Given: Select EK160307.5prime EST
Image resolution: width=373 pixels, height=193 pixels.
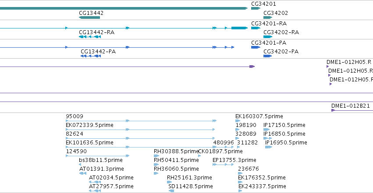Looking at the screenshot, I should click(238, 121).
